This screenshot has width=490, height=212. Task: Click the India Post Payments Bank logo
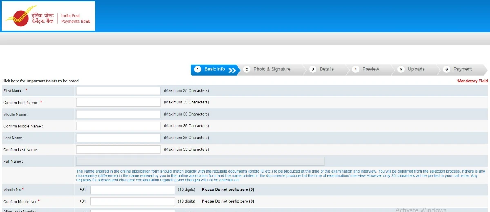(x=48, y=16)
